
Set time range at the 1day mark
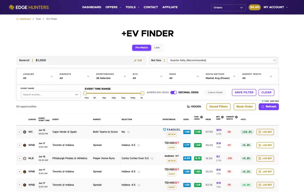104,93
